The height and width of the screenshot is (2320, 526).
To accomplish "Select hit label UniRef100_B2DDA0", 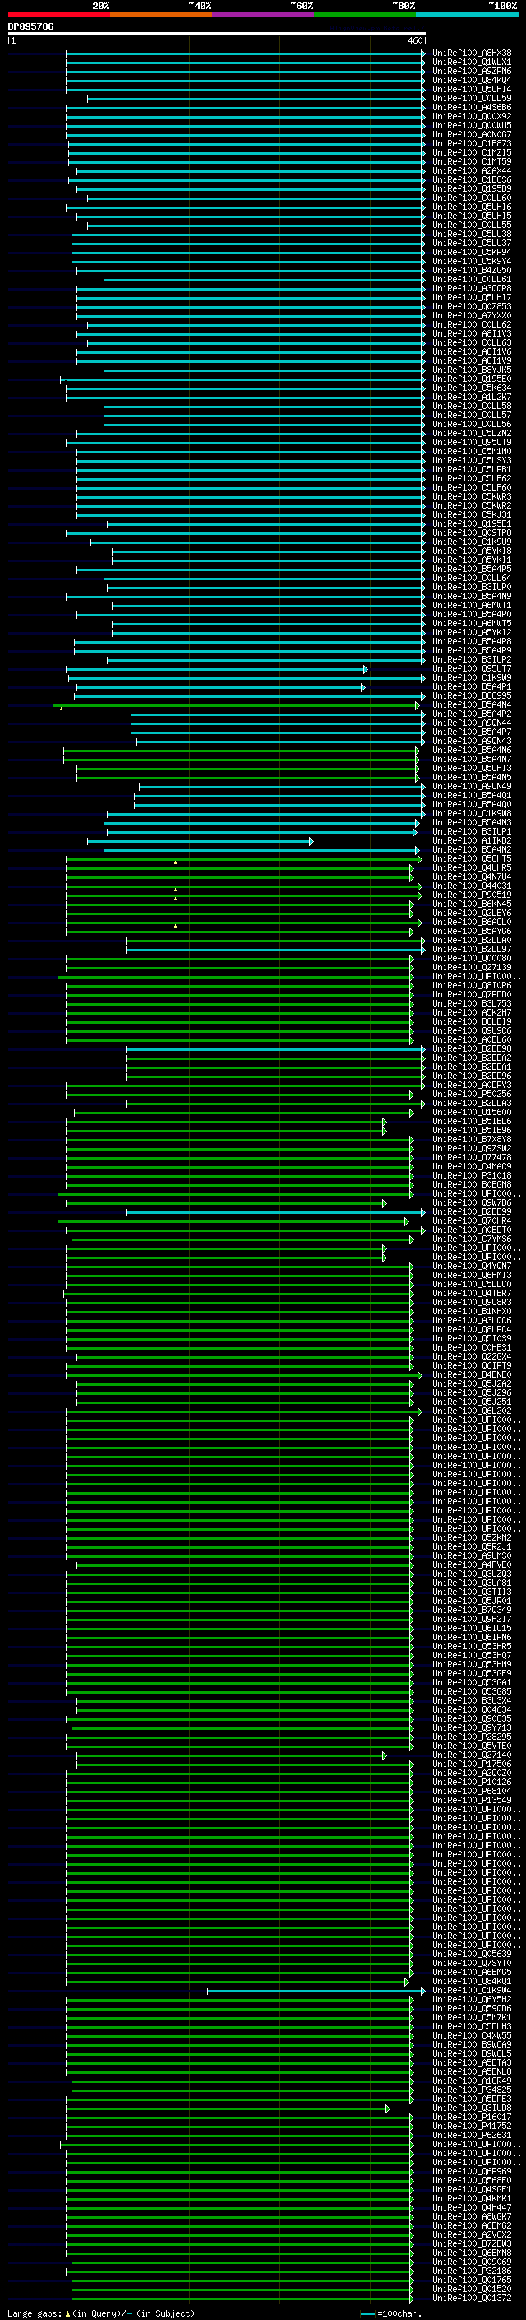I will coord(472,940).
